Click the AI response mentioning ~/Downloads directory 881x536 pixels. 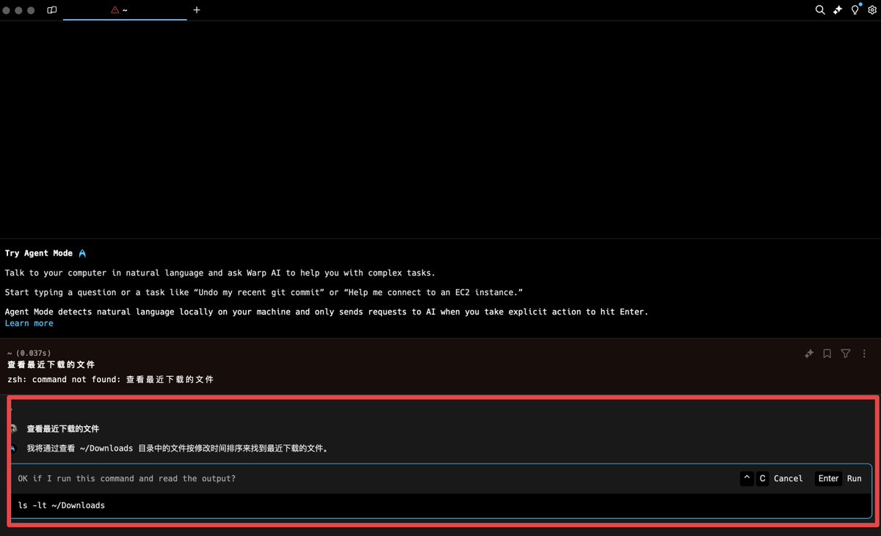coord(177,448)
